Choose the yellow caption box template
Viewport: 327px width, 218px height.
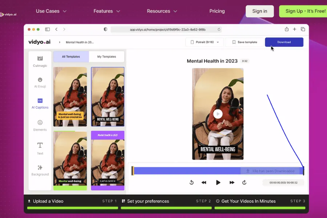[70, 97]
